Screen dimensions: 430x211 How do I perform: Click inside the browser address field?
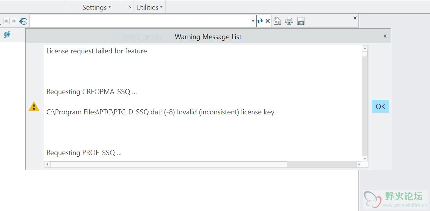click(x=140, y=21)
